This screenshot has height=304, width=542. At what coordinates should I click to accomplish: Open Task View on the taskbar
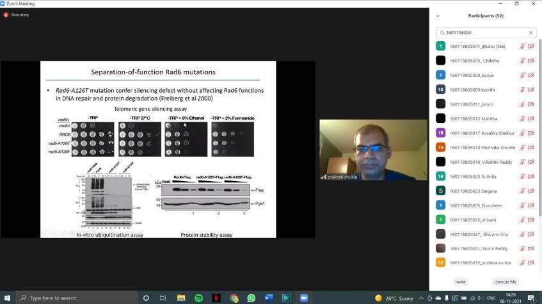[163, 298]
